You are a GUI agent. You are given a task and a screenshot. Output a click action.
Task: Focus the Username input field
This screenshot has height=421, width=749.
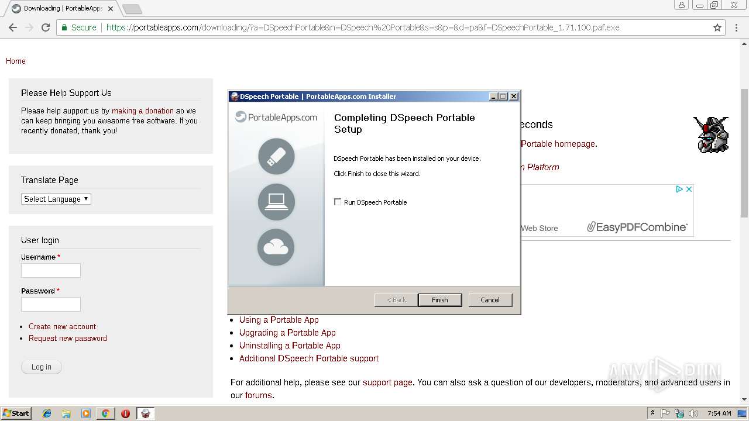(x=51, y=270)
